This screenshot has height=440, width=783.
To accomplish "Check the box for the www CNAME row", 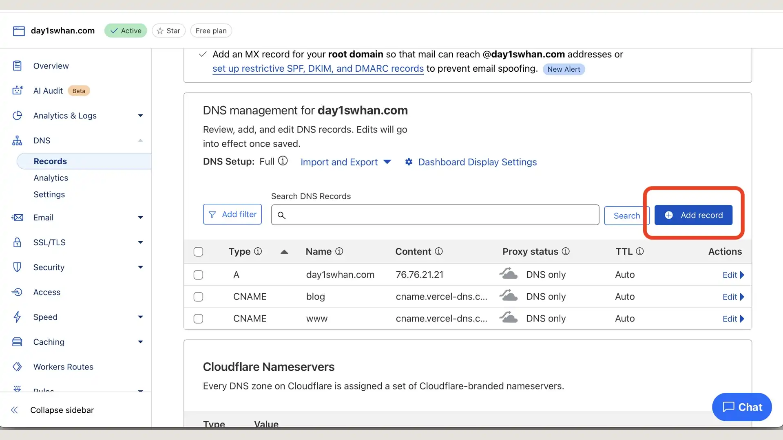I will [x=198, y=319].
